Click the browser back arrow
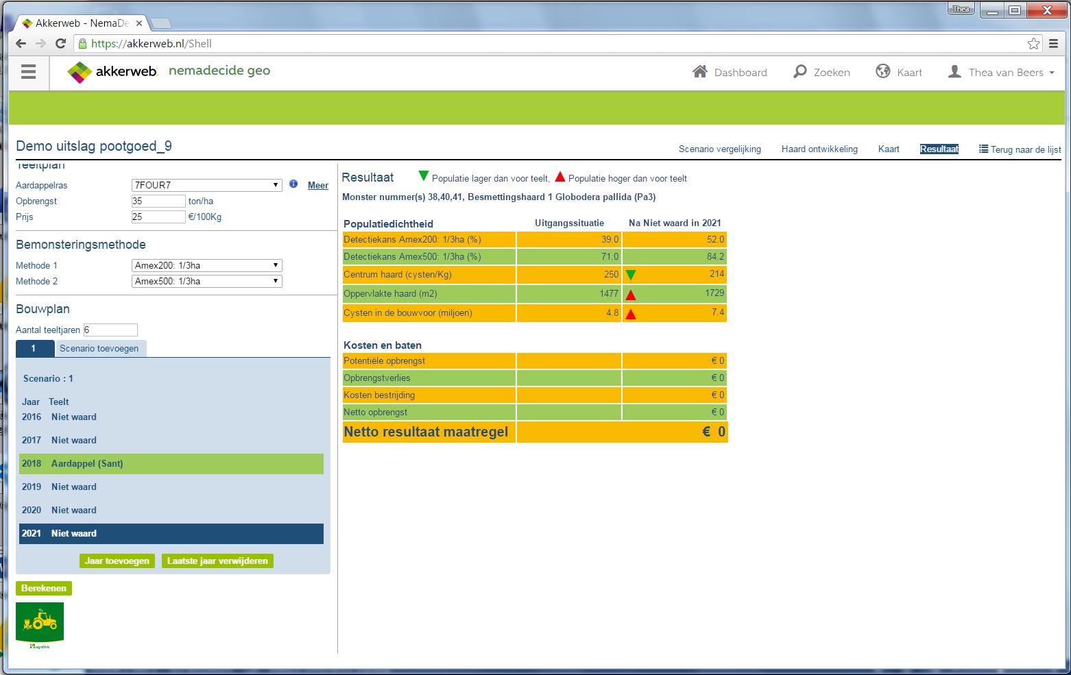1071x675 pixels. pyautogui.click(x=21, y=43)
